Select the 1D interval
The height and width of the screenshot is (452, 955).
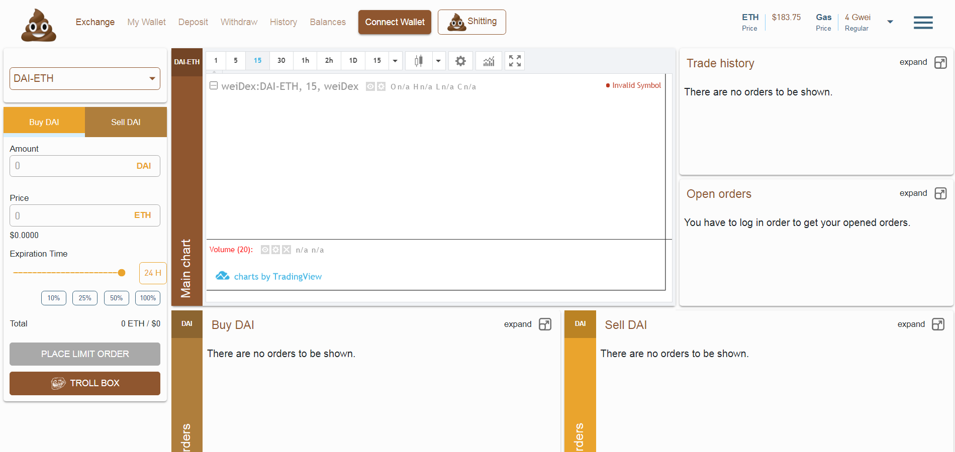pyautogui.click(x=353, y=61)
